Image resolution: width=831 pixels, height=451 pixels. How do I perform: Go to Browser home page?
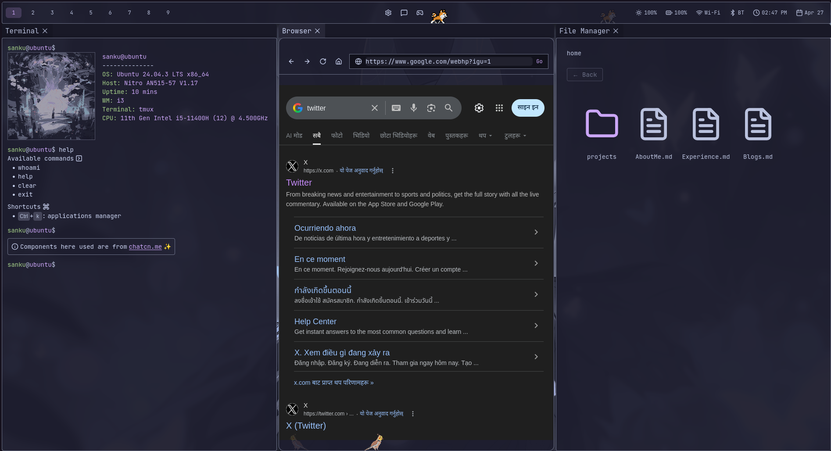(339, 61)
